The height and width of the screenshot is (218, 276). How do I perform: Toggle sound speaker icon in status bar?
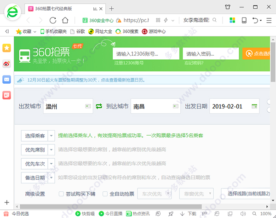[243, 213]
